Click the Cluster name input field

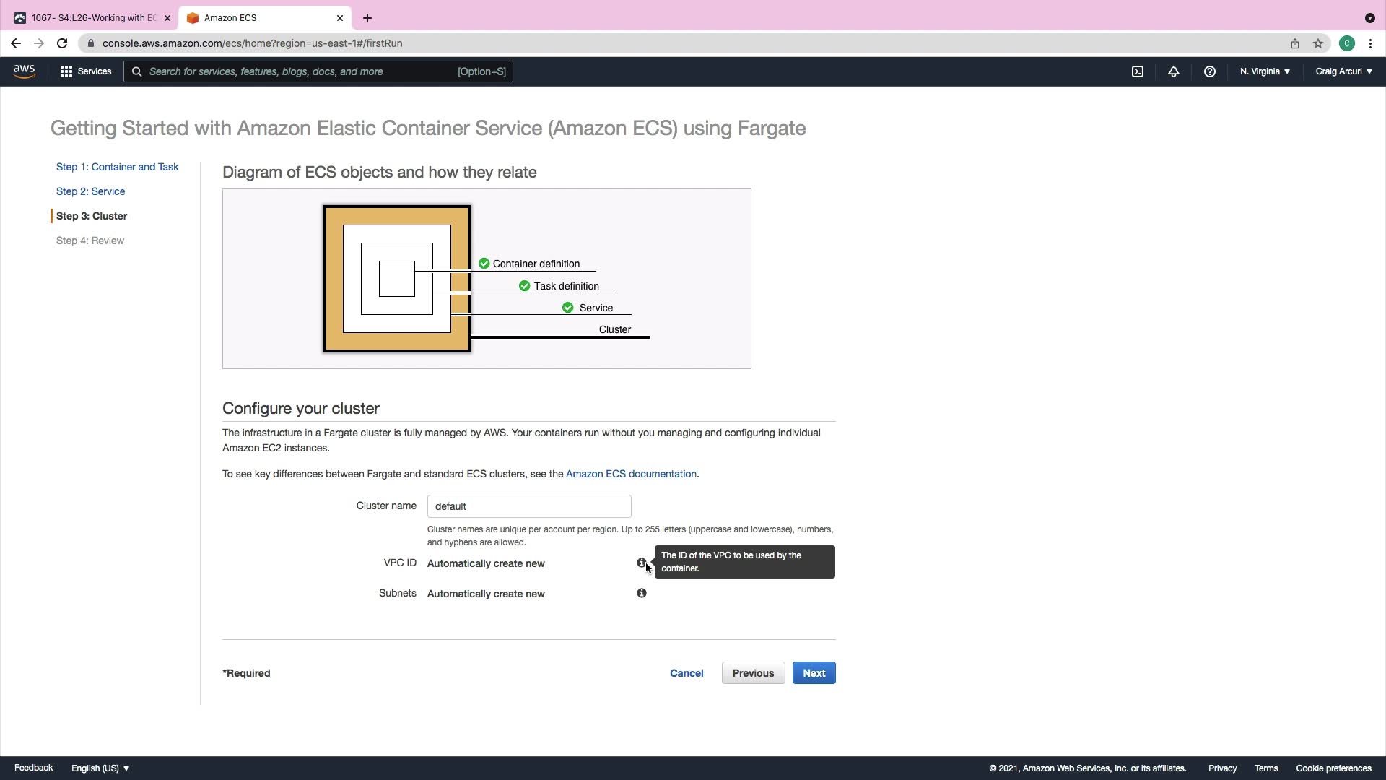pos(528,506)
